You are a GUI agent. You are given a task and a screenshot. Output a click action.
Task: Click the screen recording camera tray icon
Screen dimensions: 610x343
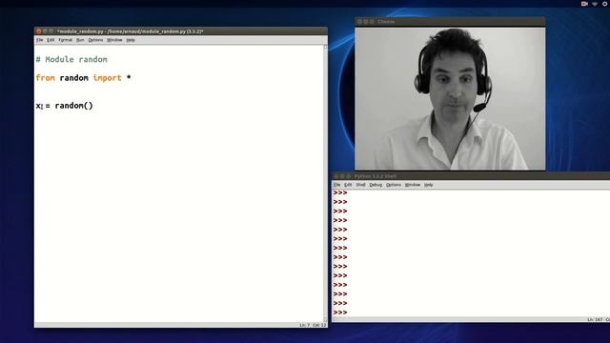point(584,4)
